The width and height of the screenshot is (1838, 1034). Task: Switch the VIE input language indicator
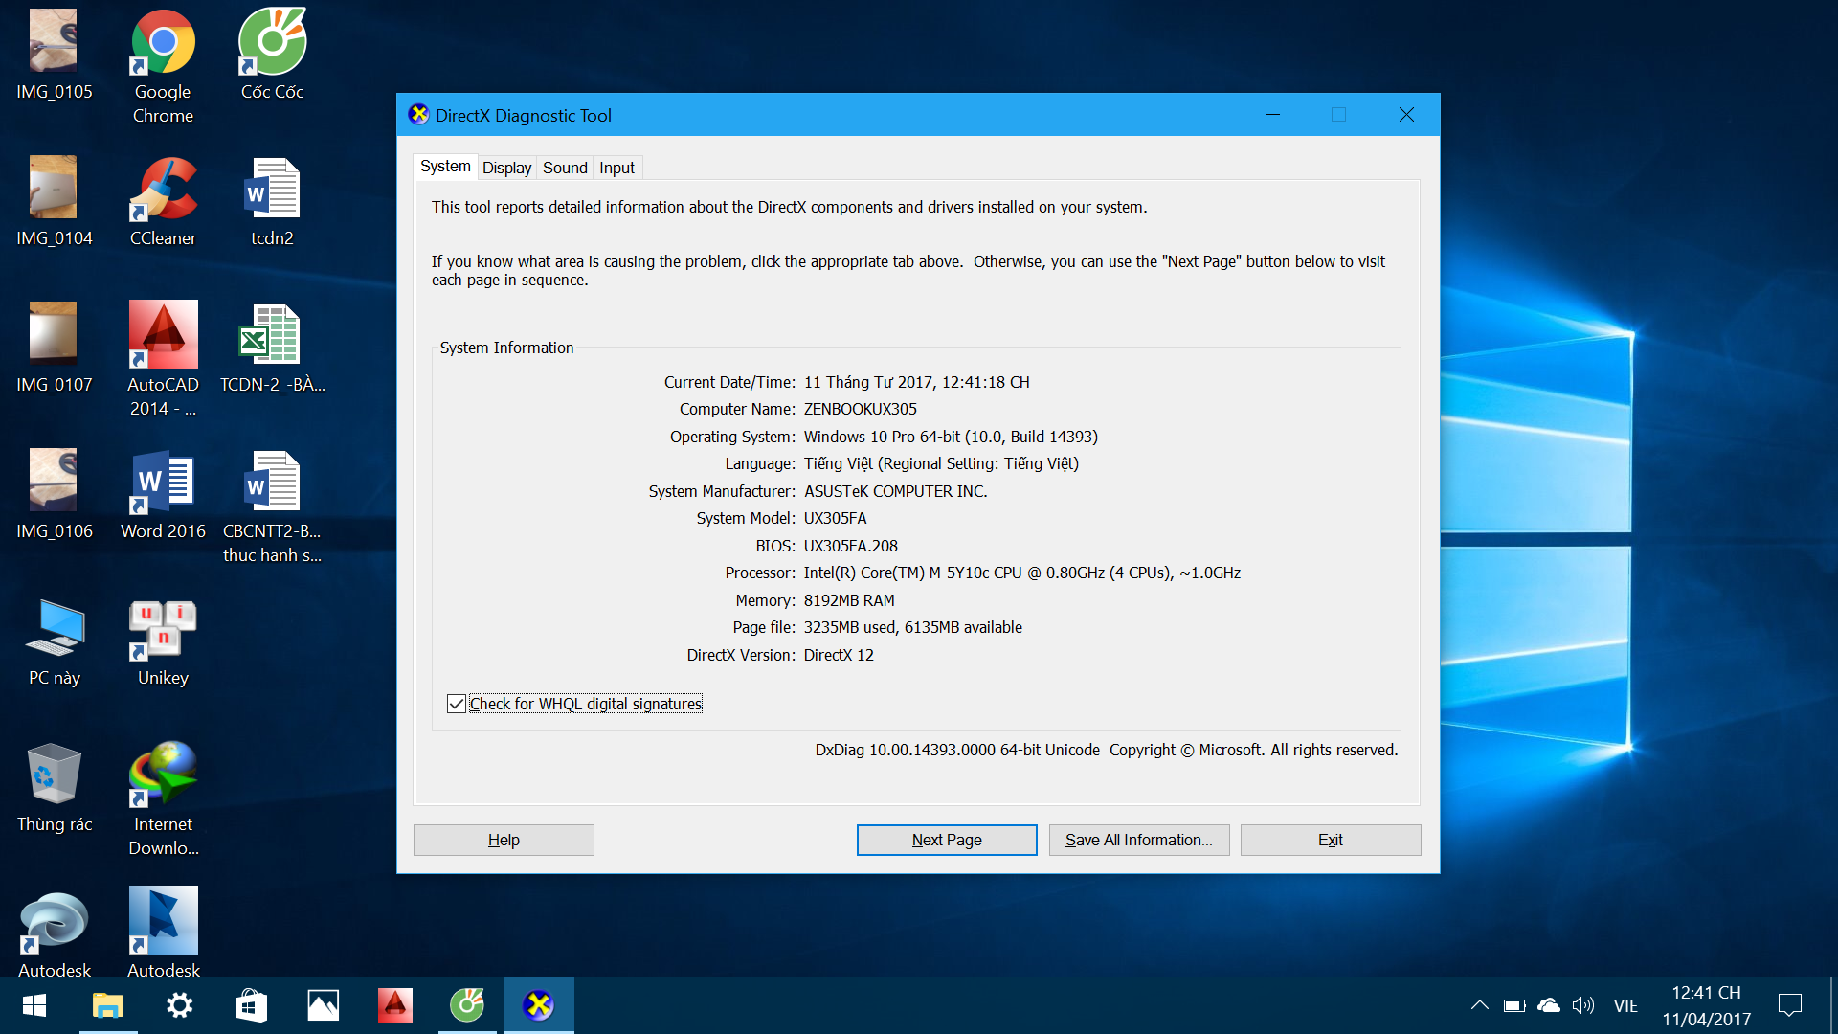pyautogui.click(x=1625, y=1005)
